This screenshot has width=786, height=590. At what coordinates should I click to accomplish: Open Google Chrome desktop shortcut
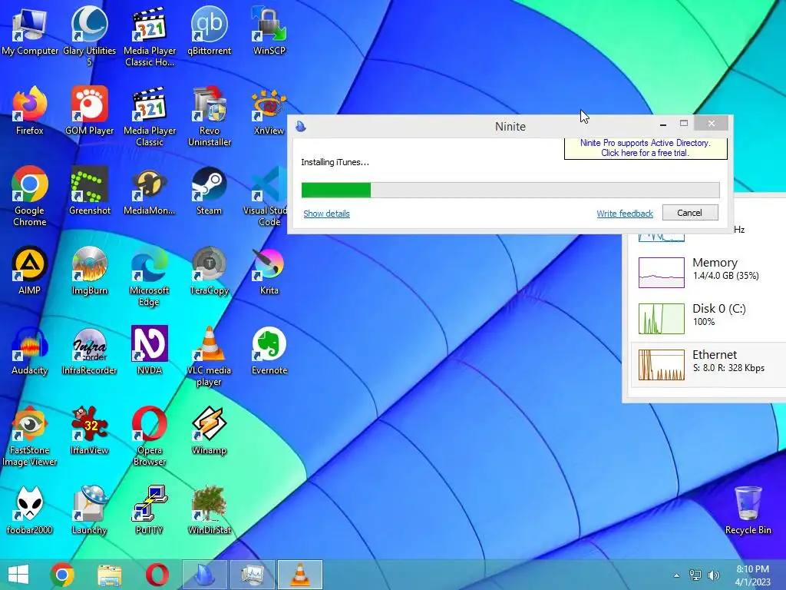tap(30, 196)
